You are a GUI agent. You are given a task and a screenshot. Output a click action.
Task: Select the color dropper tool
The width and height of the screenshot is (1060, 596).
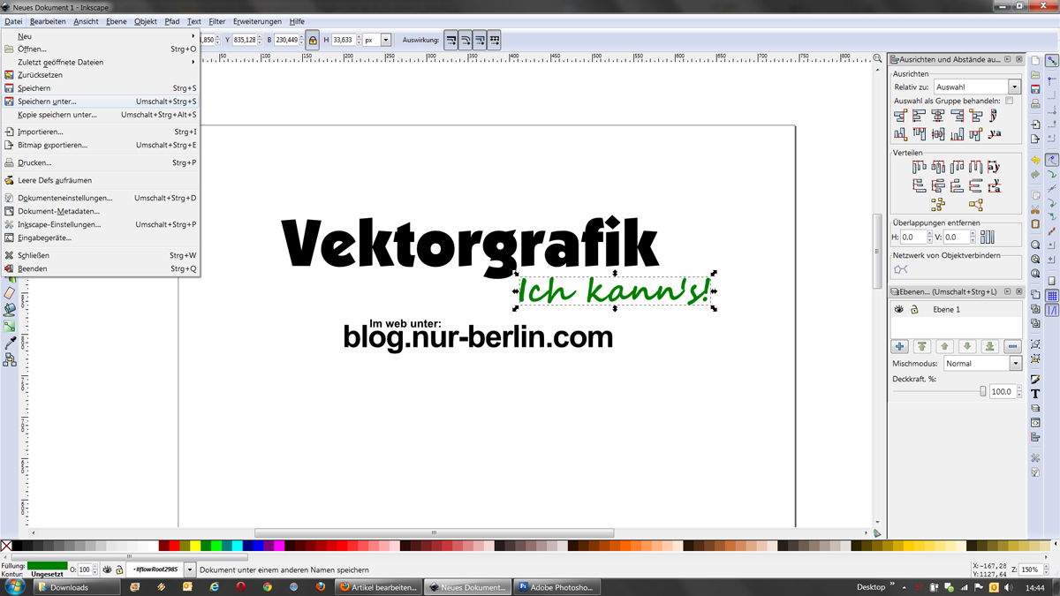click(x=10, y=343)
